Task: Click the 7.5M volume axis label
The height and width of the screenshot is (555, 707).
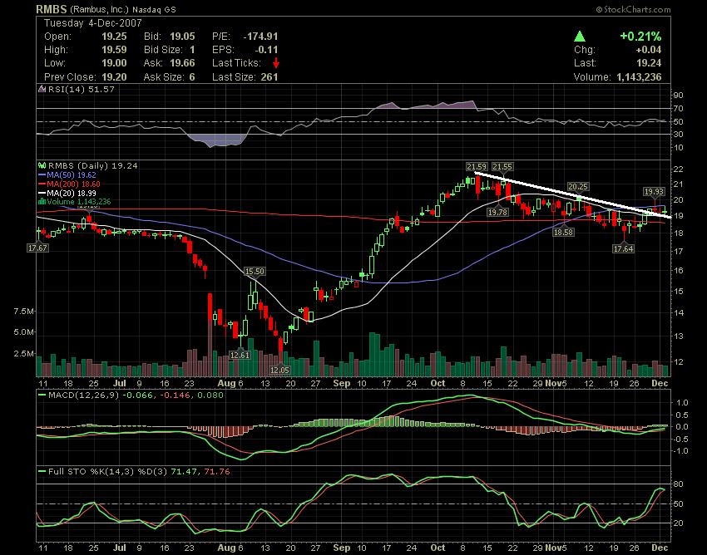Action: pyautogui.click(x=24, y=312)
